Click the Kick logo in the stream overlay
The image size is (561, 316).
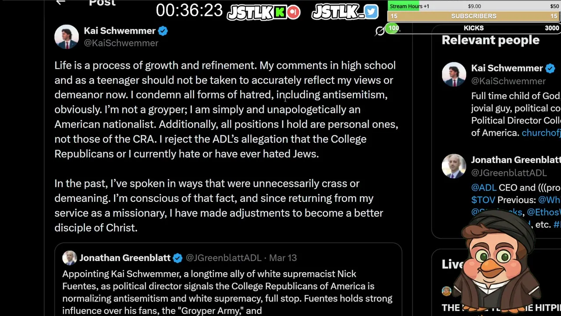(280, 12)
